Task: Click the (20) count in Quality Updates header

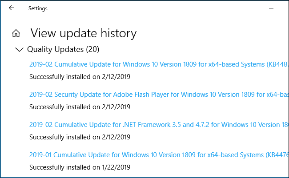Action: [93, 49]
